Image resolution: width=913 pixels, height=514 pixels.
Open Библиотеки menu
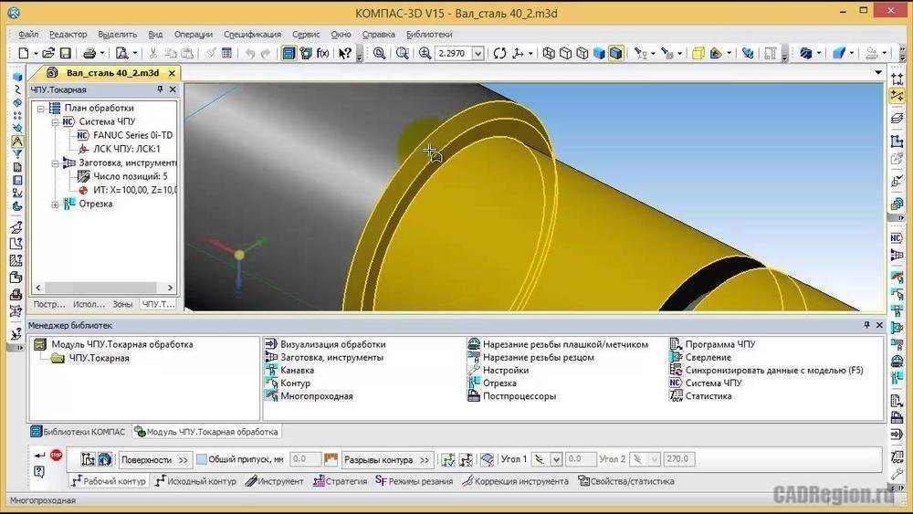coord(430,35)
